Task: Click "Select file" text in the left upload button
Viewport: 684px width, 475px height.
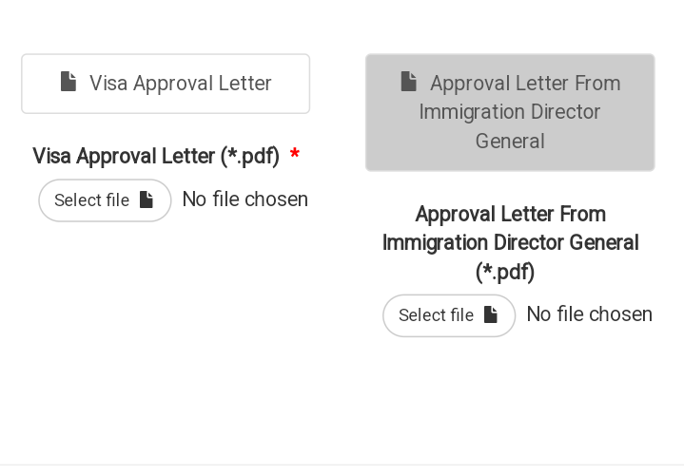Action: (x=91, y=200)
